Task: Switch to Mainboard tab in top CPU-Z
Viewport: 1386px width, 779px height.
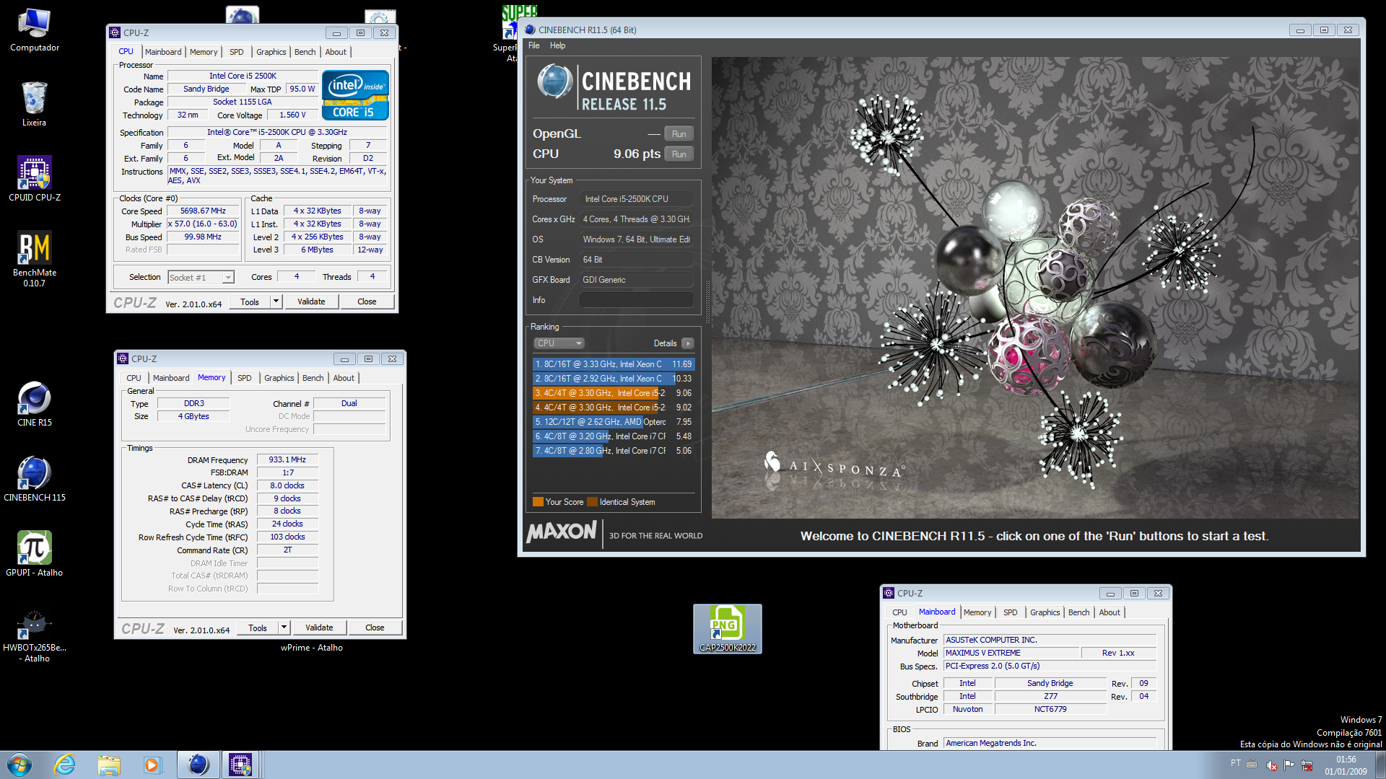Action: pos(163,52)
